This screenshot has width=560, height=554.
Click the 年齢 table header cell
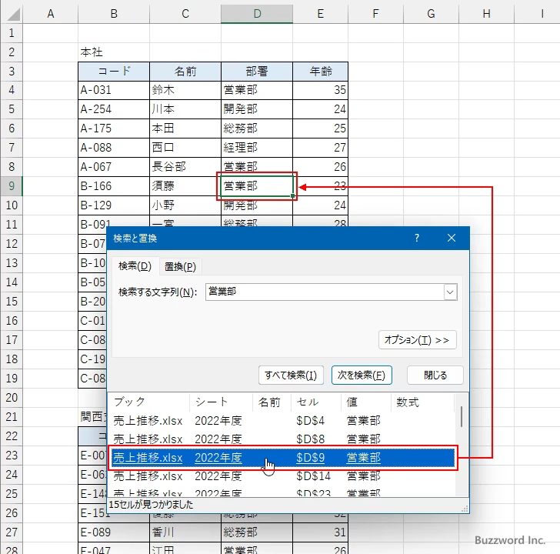[x=320, y=71]
